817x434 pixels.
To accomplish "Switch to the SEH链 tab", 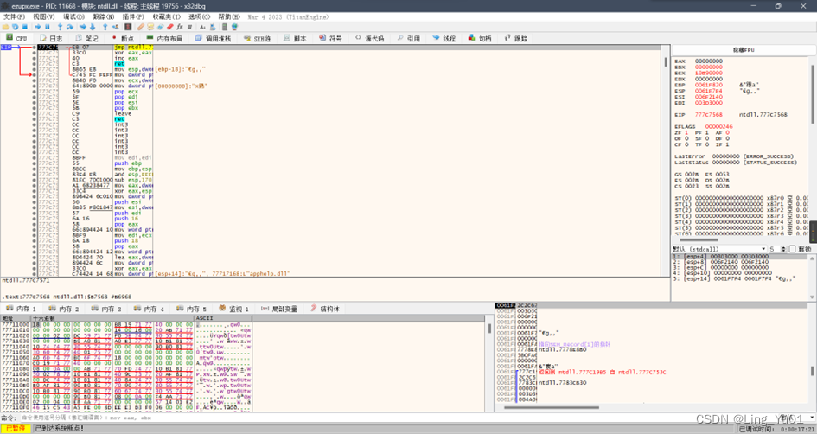I will point(258,38).
